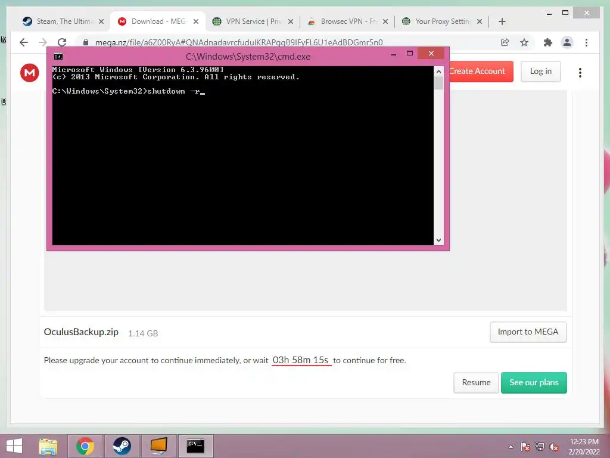This screenshot has height=458, width=610.
Task: Click the MEGA logo
Action: [x=30, y=72]
